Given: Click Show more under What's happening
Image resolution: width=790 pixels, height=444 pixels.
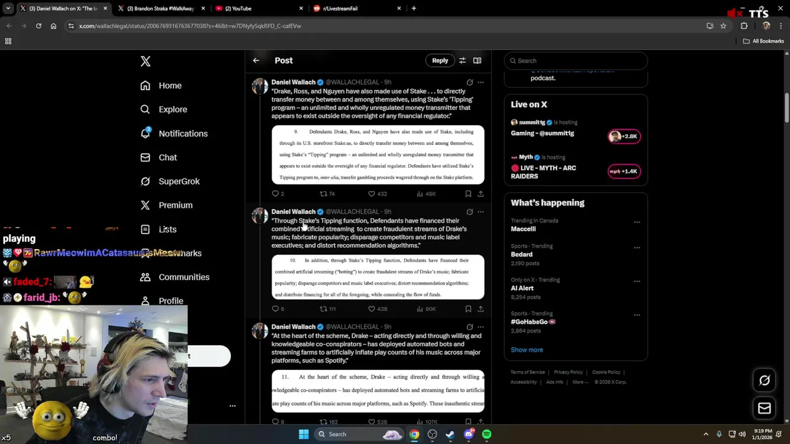Looking at the screenshot, I should pyautogui.click(x=526, y=350).
